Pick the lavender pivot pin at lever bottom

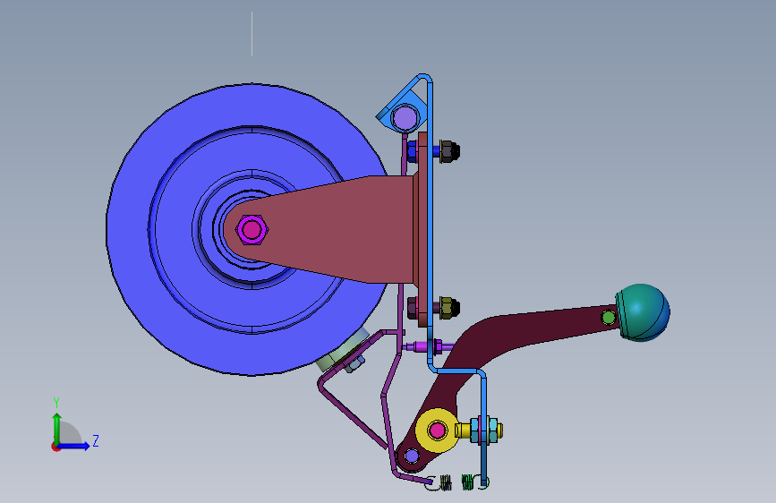click(x=412, y=456)
